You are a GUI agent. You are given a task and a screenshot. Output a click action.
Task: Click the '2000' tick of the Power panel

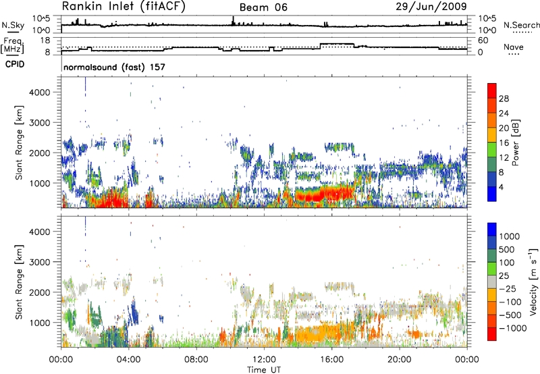pos(40,153)
